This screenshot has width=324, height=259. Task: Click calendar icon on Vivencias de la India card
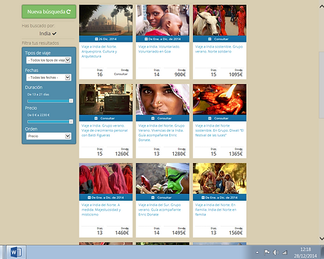(153, 119)
